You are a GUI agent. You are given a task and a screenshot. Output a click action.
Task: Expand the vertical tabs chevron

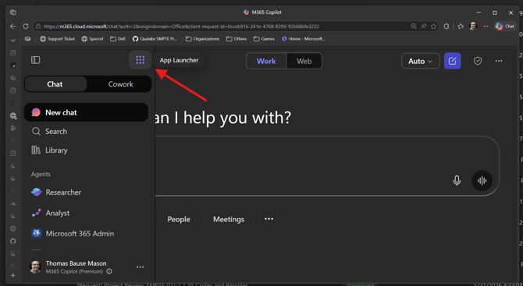point(13,41)
